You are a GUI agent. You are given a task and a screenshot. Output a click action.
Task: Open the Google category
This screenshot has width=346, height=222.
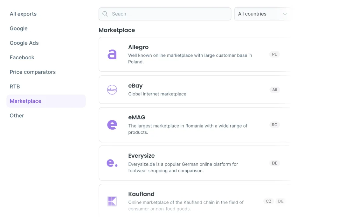pyautogui.click(x=18, y=28)
